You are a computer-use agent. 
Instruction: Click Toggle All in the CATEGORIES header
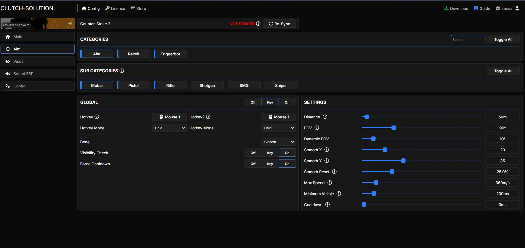point(503,39)
